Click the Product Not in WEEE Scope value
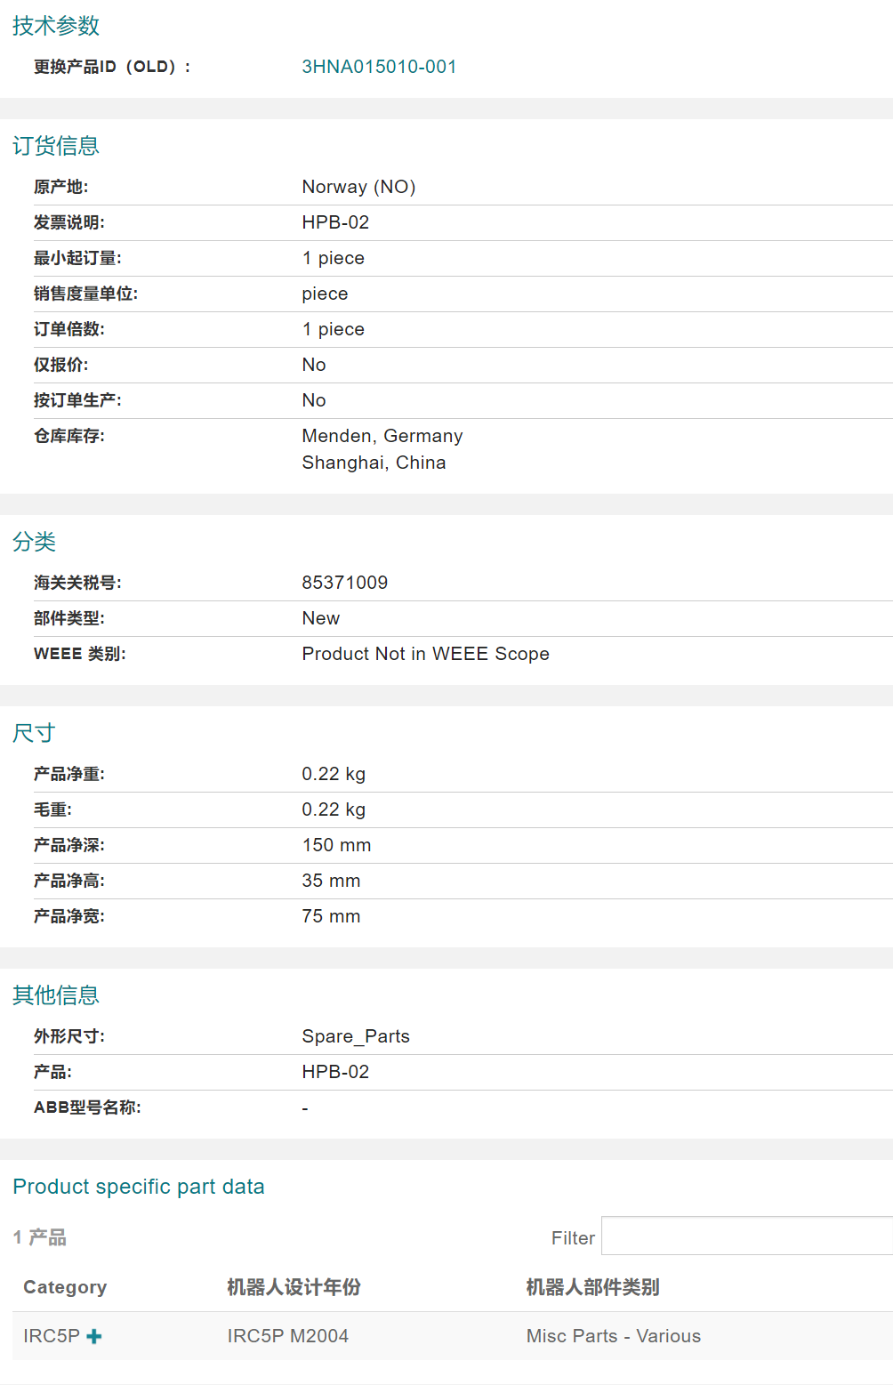Viewport: 893px width, 1385px height. 425,654
